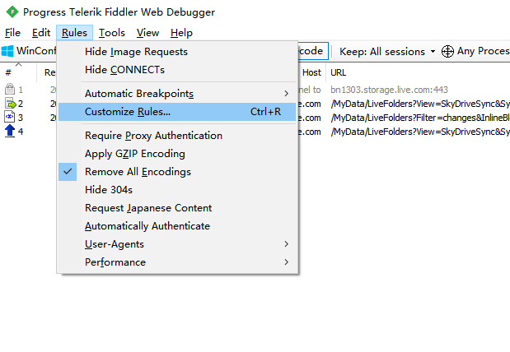Sort by the # column header
Viewport: 510px width, 352px height.
click(x=8, y=72)
